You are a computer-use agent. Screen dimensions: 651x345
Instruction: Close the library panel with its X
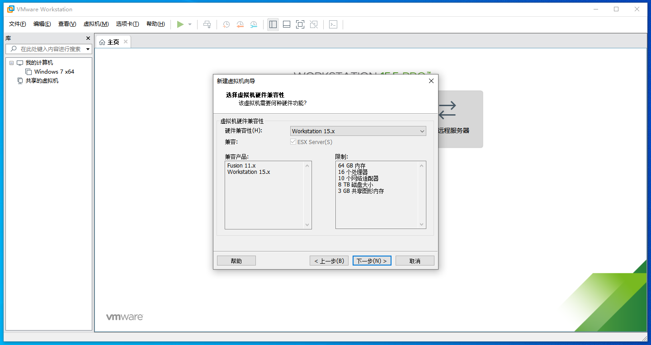(x=88, y=38)
